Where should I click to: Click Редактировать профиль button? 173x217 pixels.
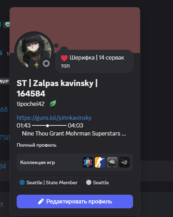pyautogui.click(x=75, y=201)
